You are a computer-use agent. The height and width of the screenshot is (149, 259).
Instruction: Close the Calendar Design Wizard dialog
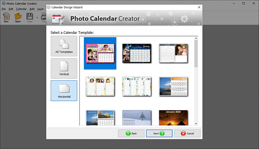pyautogui.click(x=199, y=7)
